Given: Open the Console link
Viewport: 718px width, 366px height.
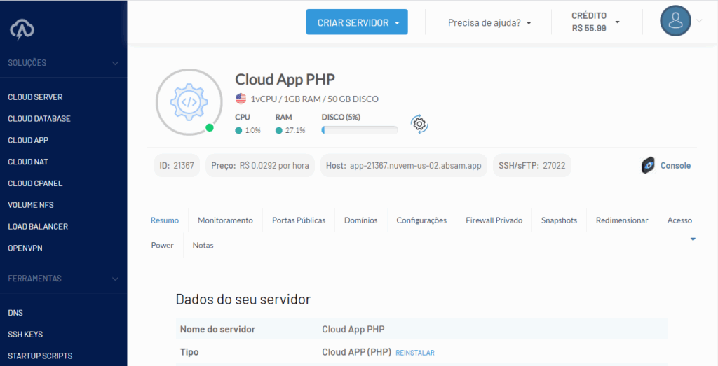Looking at the screenshot, I should pos(675,166).
